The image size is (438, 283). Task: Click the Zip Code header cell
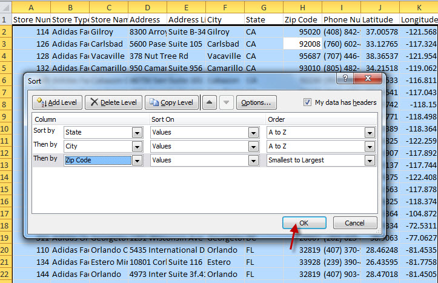pyautogui.click(x=302, y=19)
